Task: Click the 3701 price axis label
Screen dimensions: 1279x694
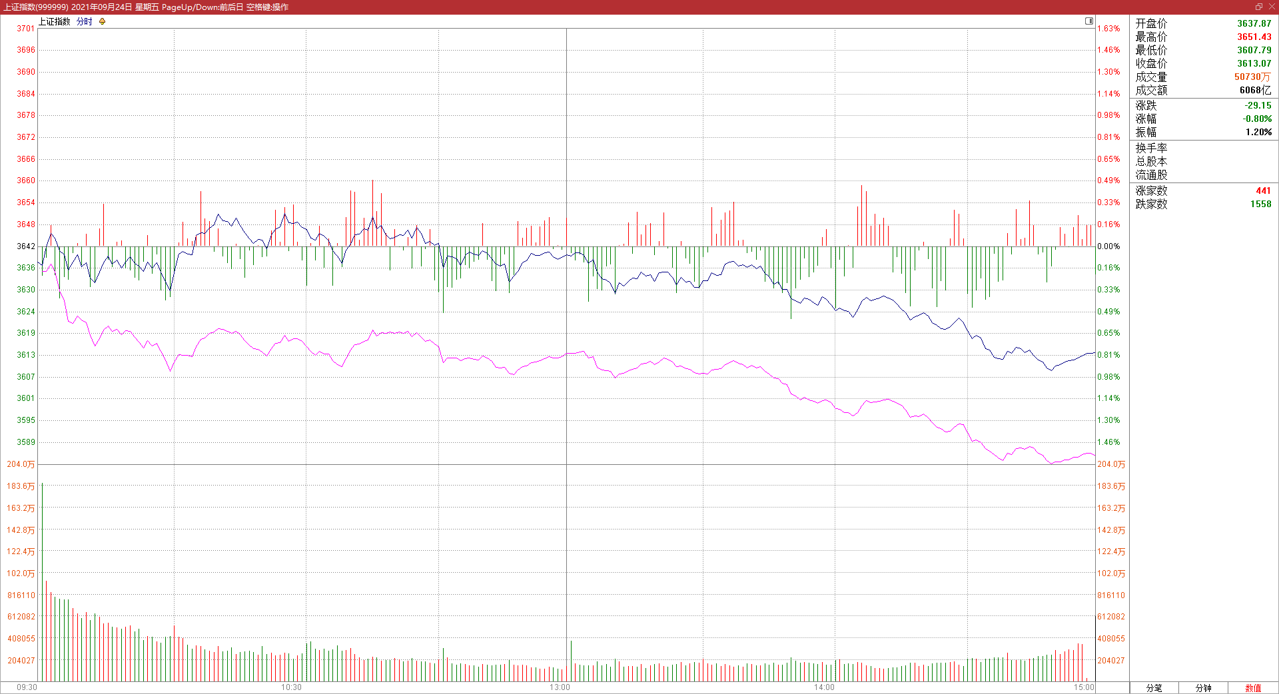Action: (26, 29)
